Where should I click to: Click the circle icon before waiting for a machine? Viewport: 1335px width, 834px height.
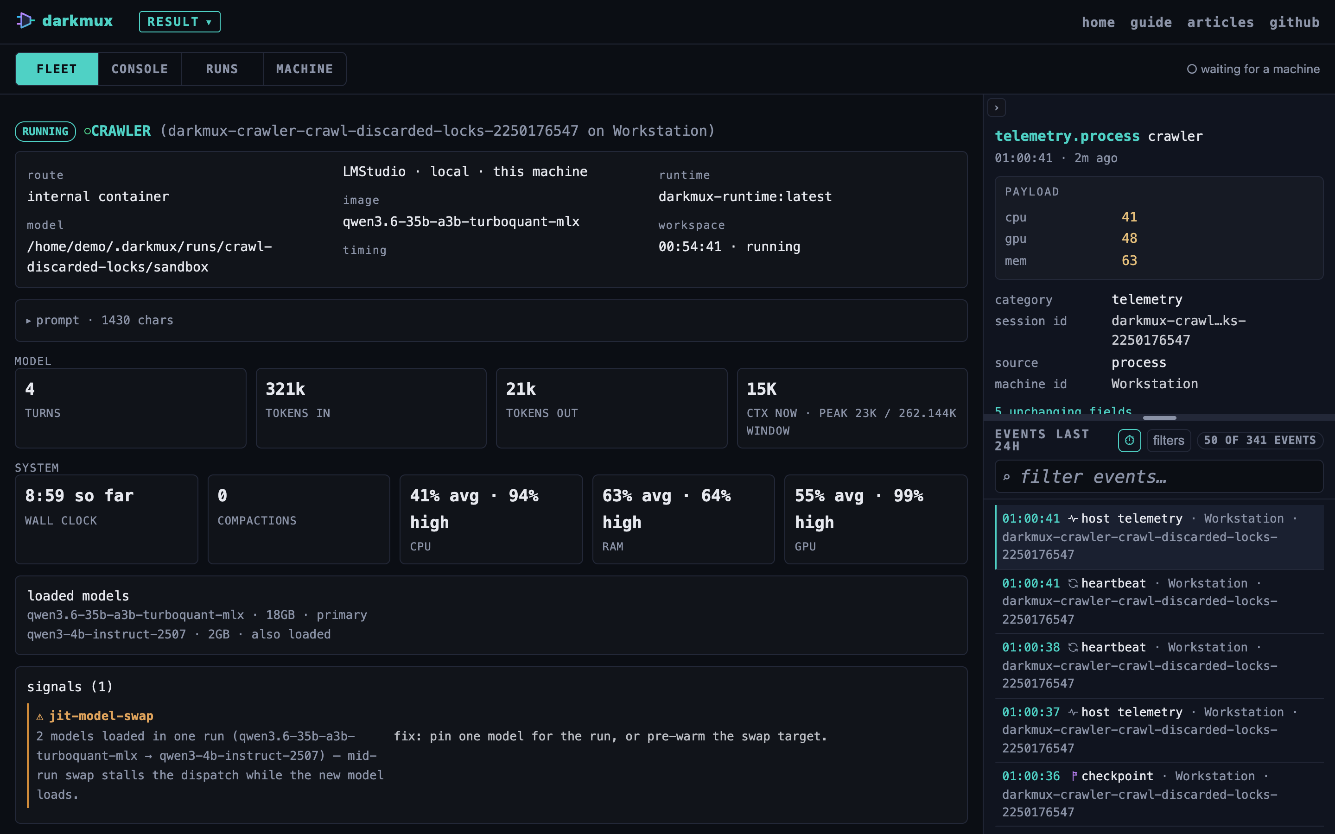click(1192, 69)
